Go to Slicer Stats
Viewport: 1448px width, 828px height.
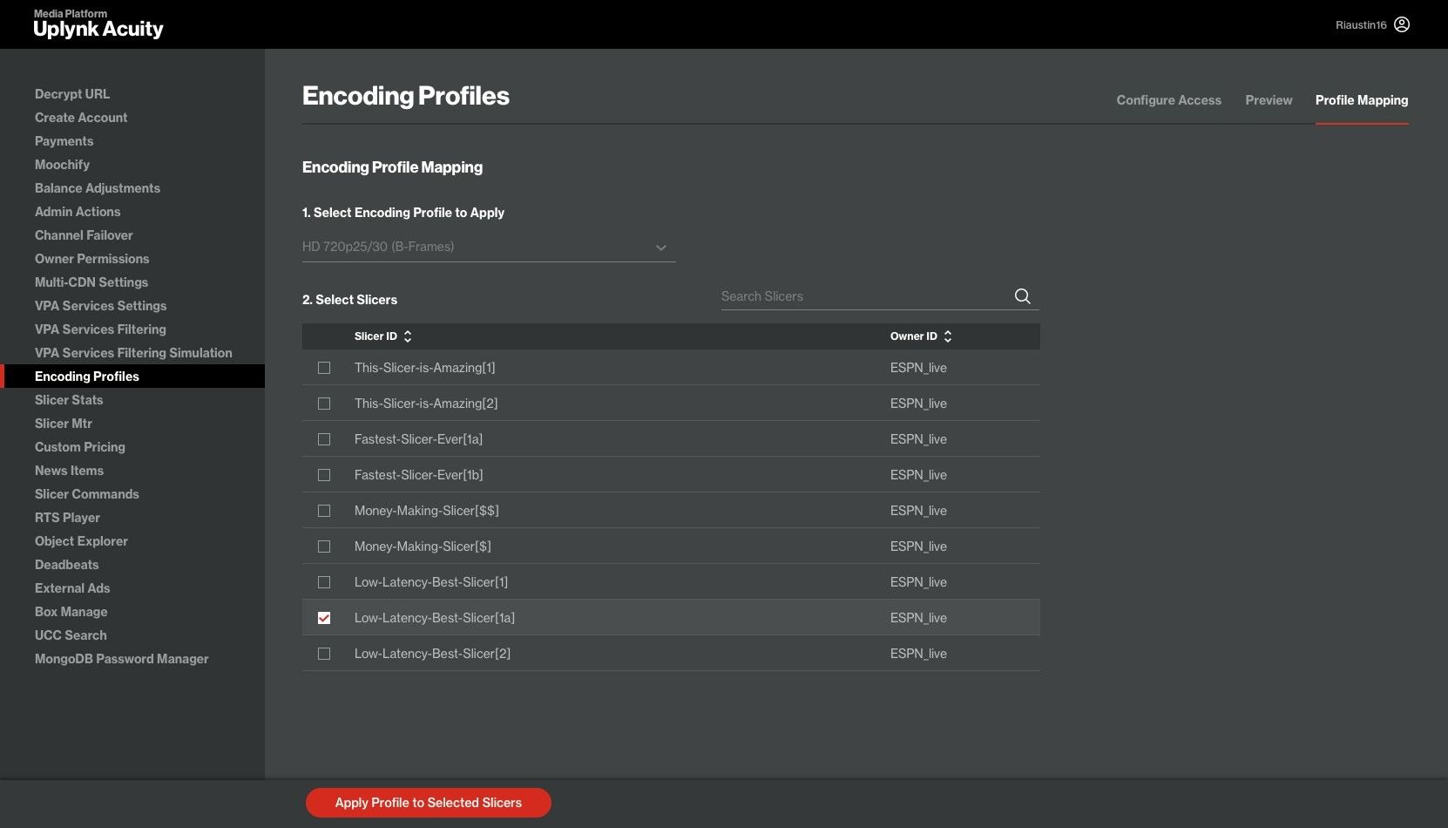(69, 400)
